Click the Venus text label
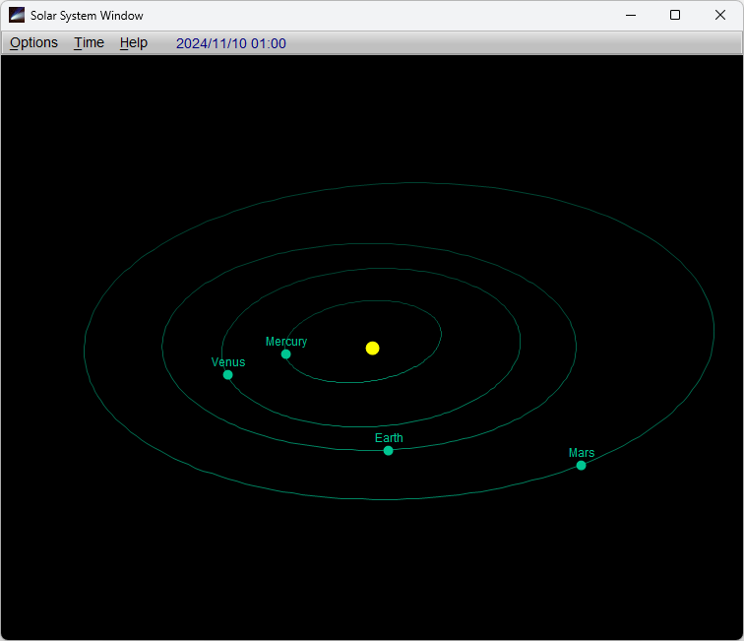This screenshot has width=744, height=641. pyautogui.click(x=228, y=362)
